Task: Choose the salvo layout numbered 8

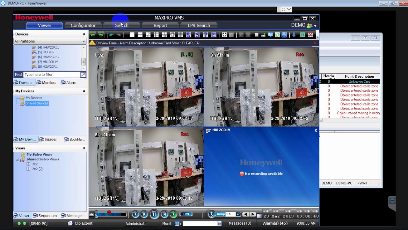Action: pos(214,35)
